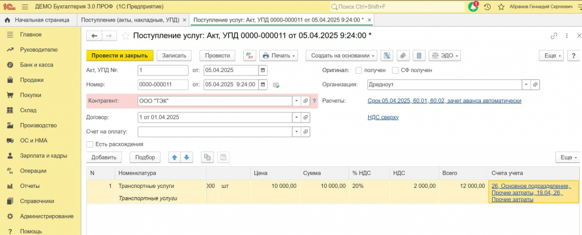Click the Акт, УПД № input field
The width and height of the screenshot is (582, 235).
[163, 70]
